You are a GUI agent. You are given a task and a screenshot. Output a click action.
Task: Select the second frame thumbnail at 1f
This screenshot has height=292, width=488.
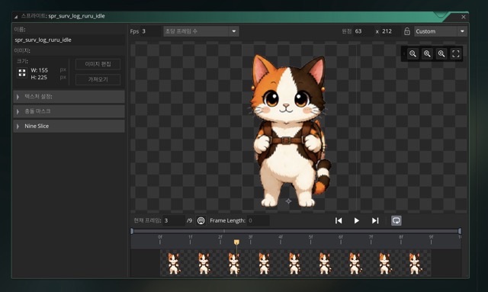click(x=205, y=263)
